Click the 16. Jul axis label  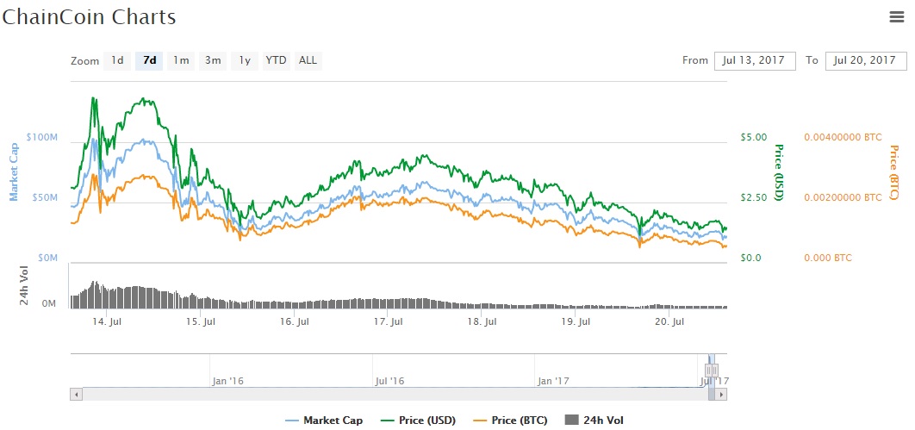295,321
